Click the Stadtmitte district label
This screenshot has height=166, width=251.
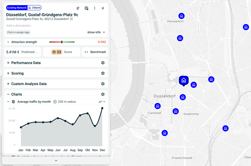191,114
